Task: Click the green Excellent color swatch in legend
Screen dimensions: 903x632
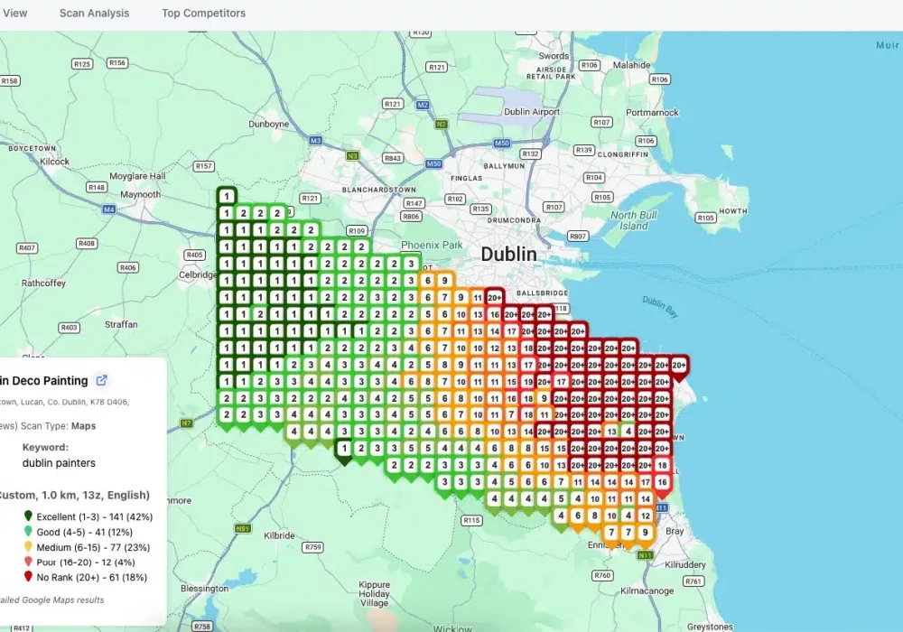Action: click(x=28, y=516)
